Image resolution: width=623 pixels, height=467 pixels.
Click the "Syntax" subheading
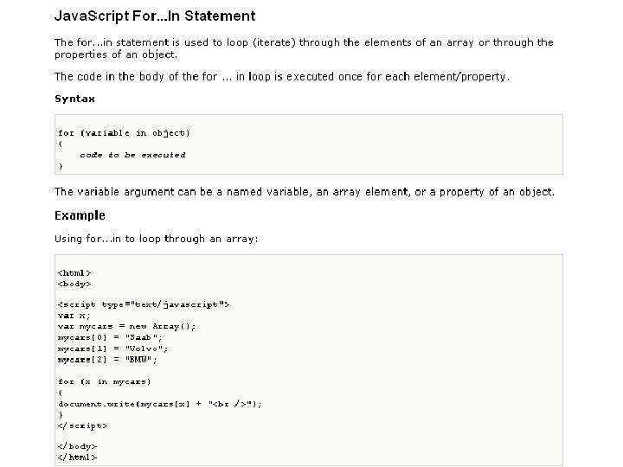[74, 99]
